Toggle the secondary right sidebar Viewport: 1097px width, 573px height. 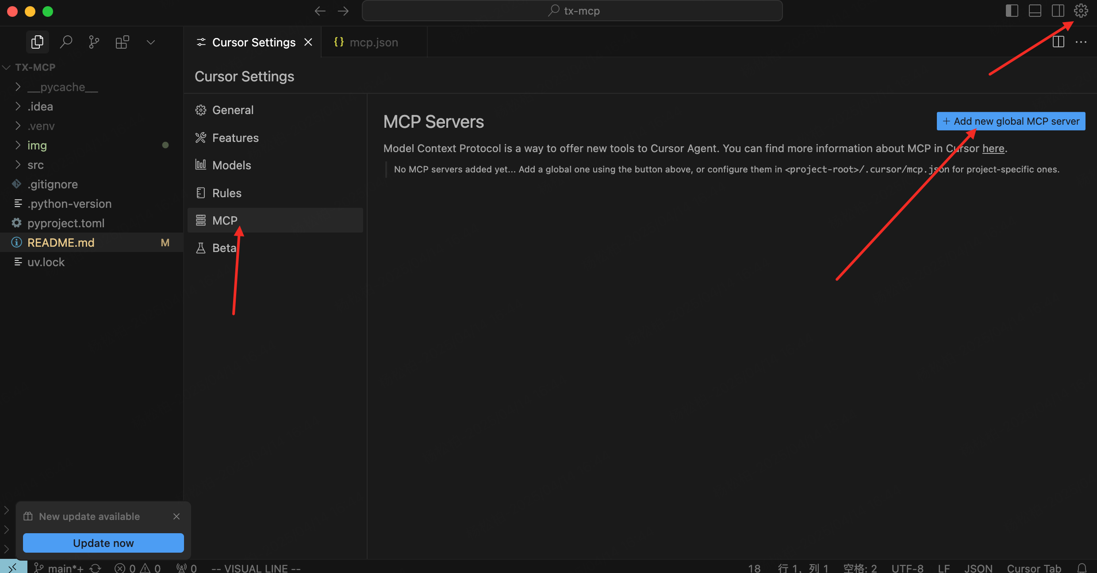tap(1058, 11)
